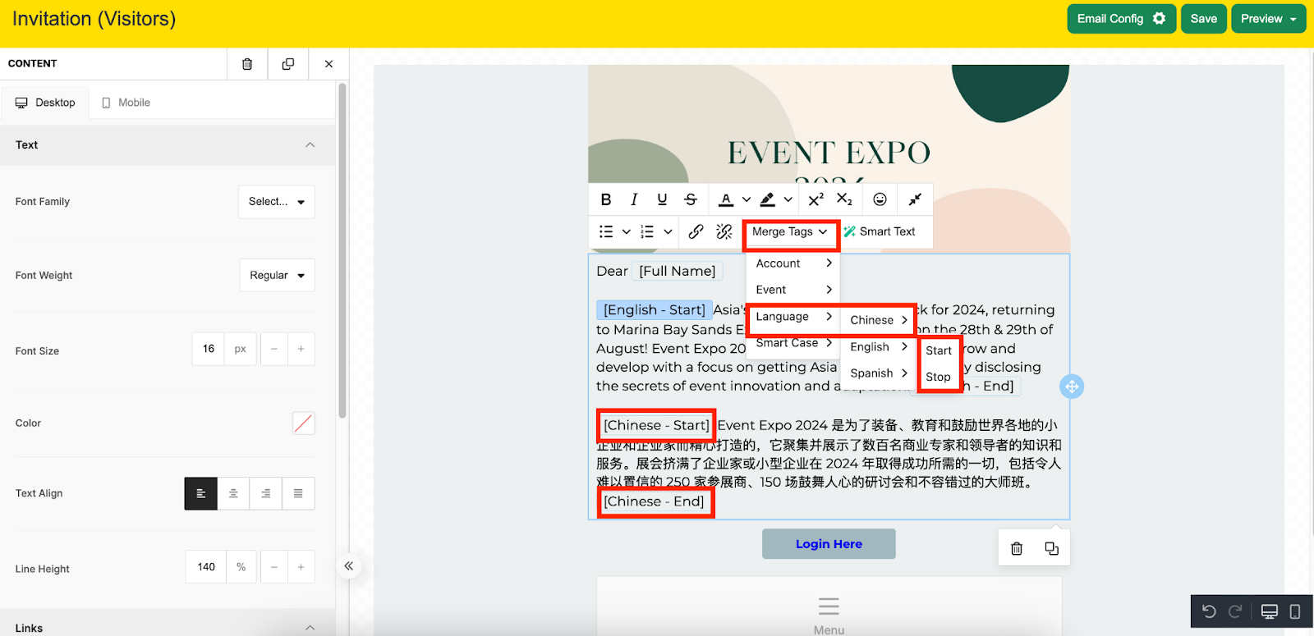Open numbered list style dropdown arrow
The width and height of the screenshot is (1314, 636).
click(668, 232)
